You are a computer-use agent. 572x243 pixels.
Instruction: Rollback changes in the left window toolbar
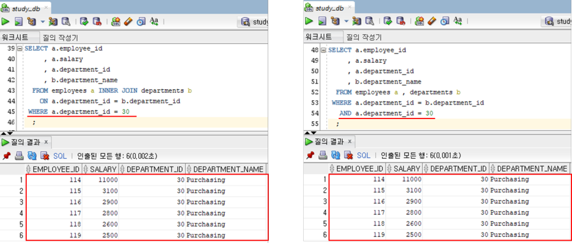tap(97, 21)
